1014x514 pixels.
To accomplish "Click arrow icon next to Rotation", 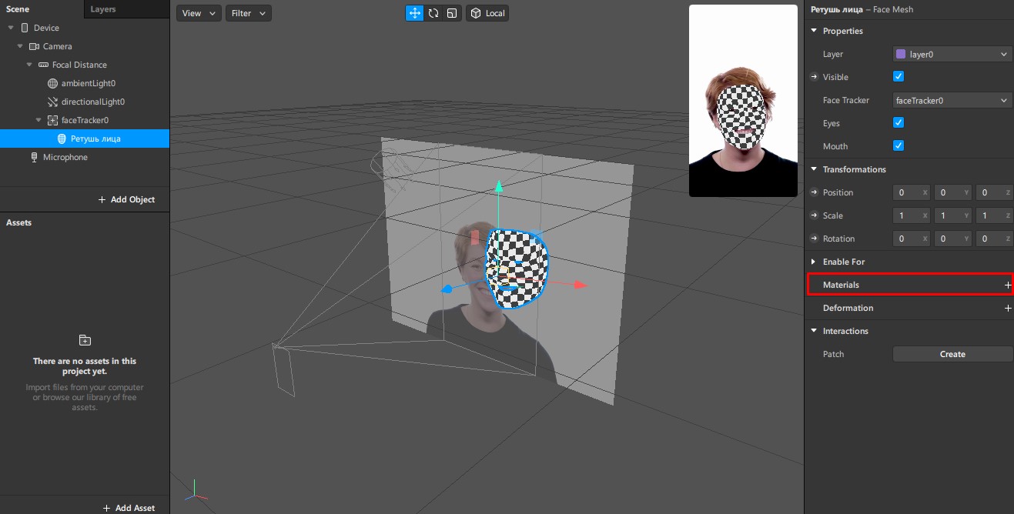I will coord(814,239).
